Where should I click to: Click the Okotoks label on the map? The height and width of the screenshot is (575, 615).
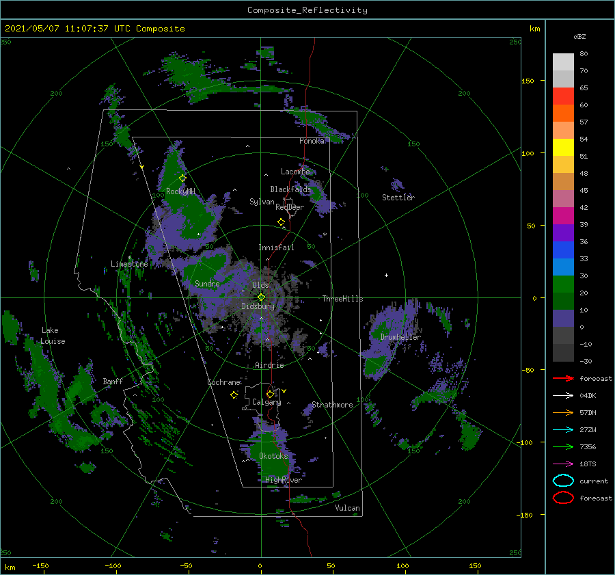(x=274, y=455)
